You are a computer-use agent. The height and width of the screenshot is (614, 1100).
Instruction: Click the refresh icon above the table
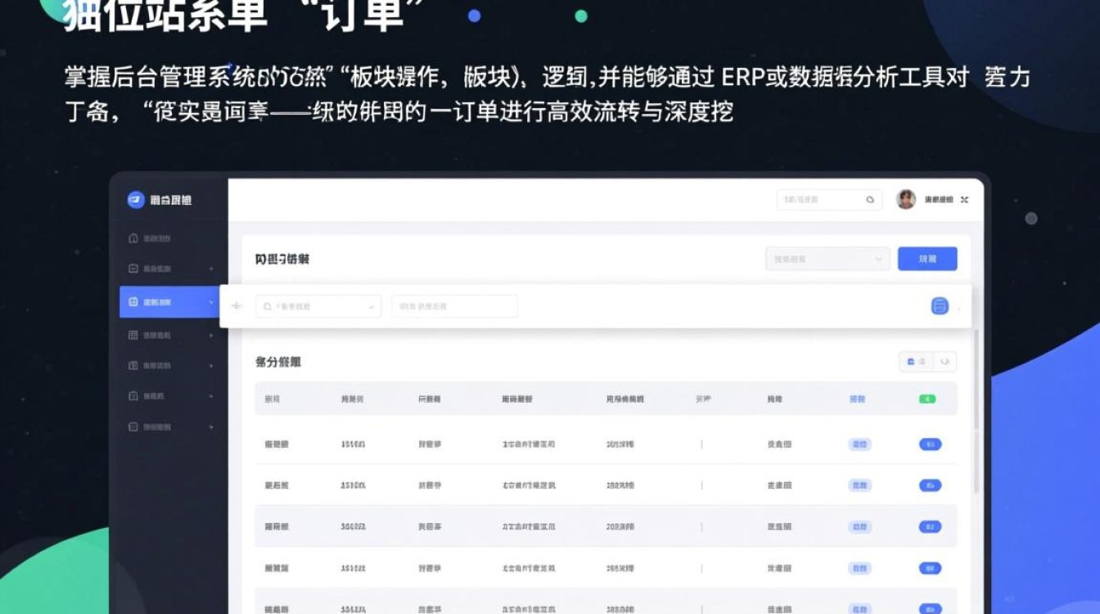tap(946, 361)
